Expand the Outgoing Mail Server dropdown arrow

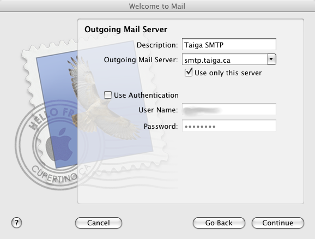271,59
